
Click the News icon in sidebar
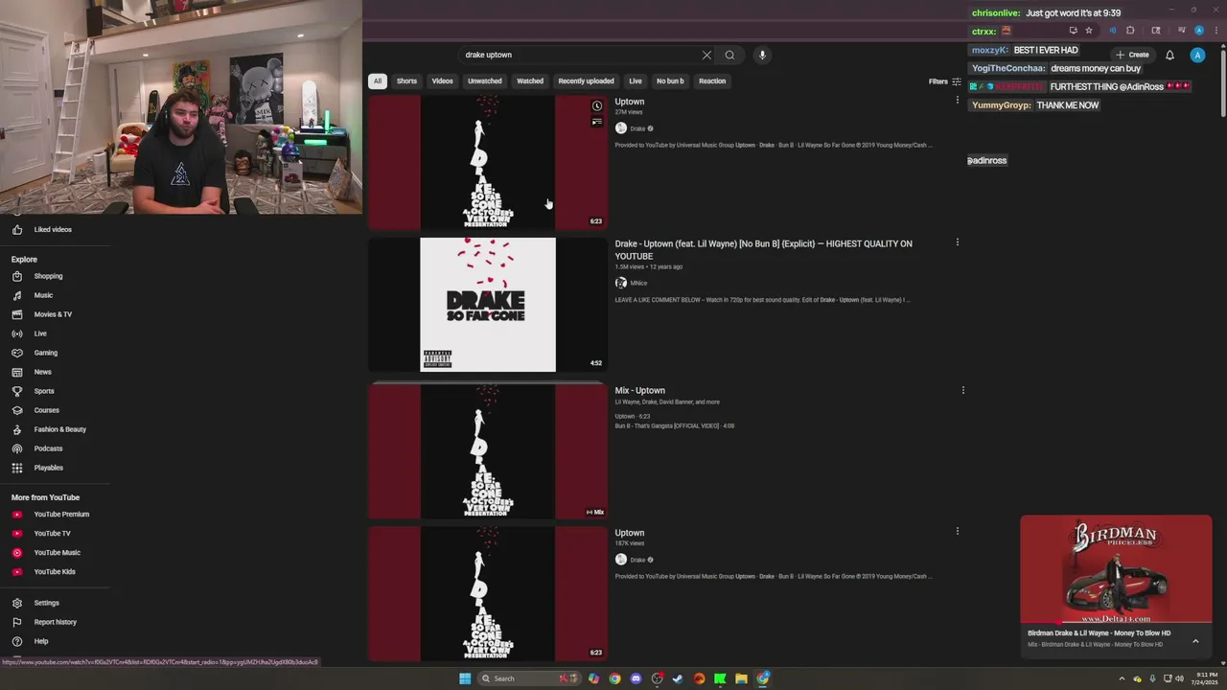(17, 372)
